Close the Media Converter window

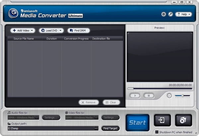pyautogui.click(x=189, y=2)
